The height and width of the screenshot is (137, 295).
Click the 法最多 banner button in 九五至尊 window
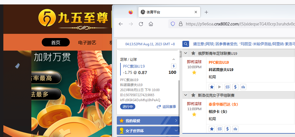(x=46, y=94)
